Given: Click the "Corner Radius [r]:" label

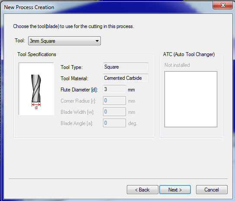Looking at the screenshot, I should pos(78,101).
